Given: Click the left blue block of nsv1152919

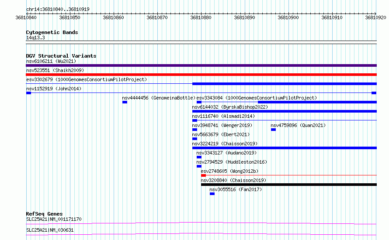Looking at the screenshot, I should tap(28, 93).
